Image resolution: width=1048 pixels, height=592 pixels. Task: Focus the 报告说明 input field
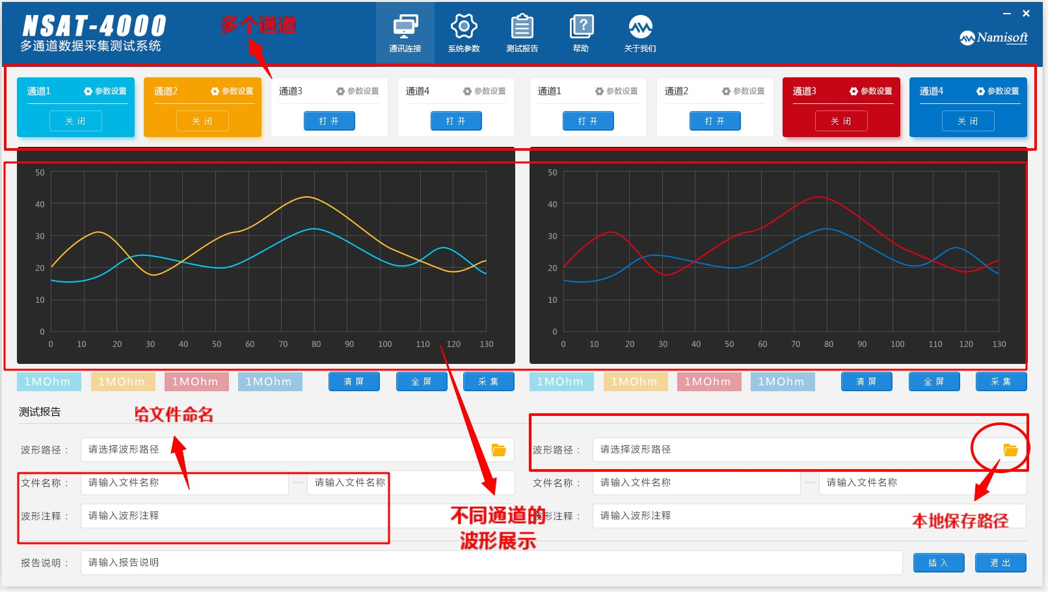491,563
